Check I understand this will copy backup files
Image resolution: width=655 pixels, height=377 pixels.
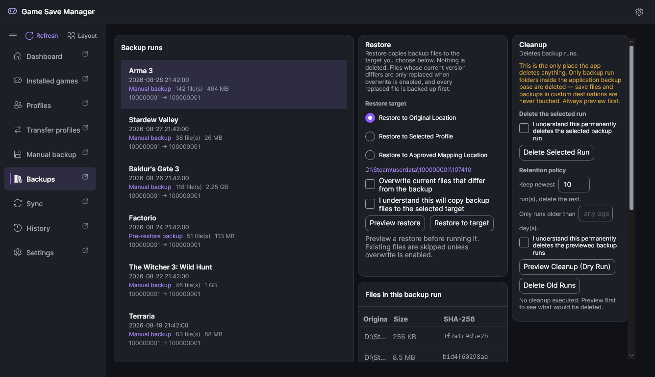coord(370,204)
